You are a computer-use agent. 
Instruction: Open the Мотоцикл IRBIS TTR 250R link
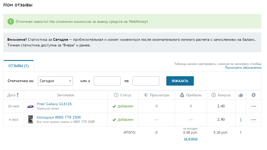click(x=58, y=117)
